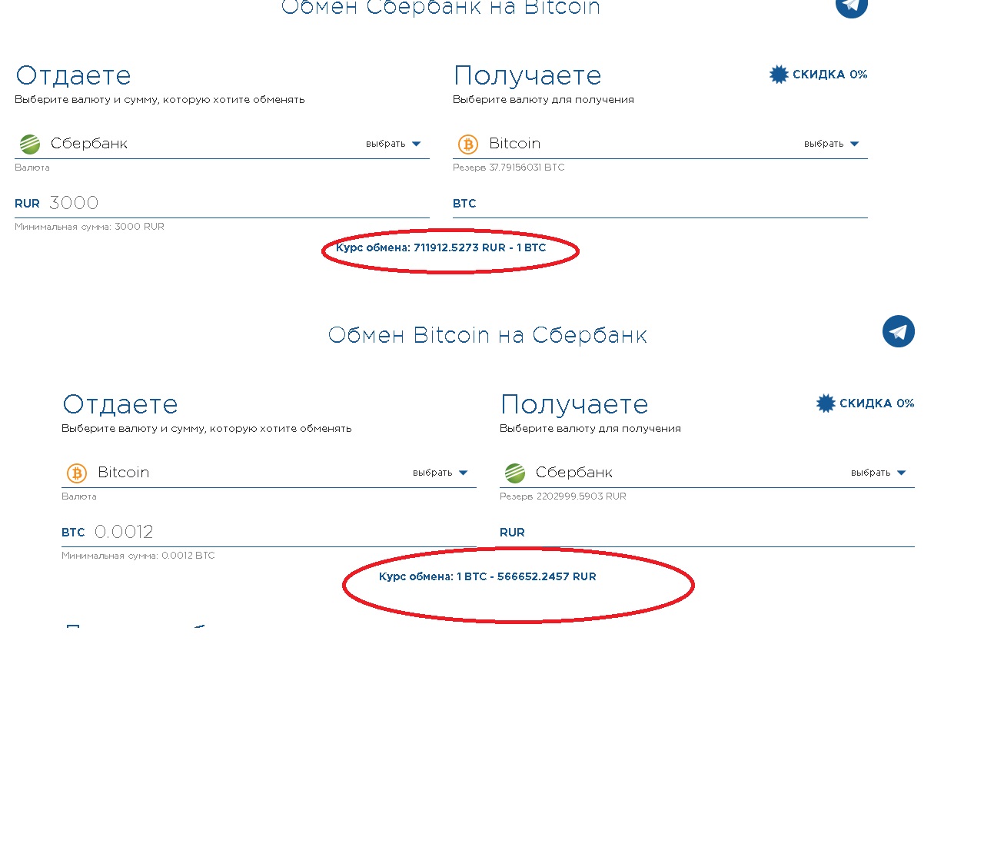Click 'RUR' label of the empty receive field
Image resolution: width=984 pixels, height=850 pixels.
click(x=512, y=533)
